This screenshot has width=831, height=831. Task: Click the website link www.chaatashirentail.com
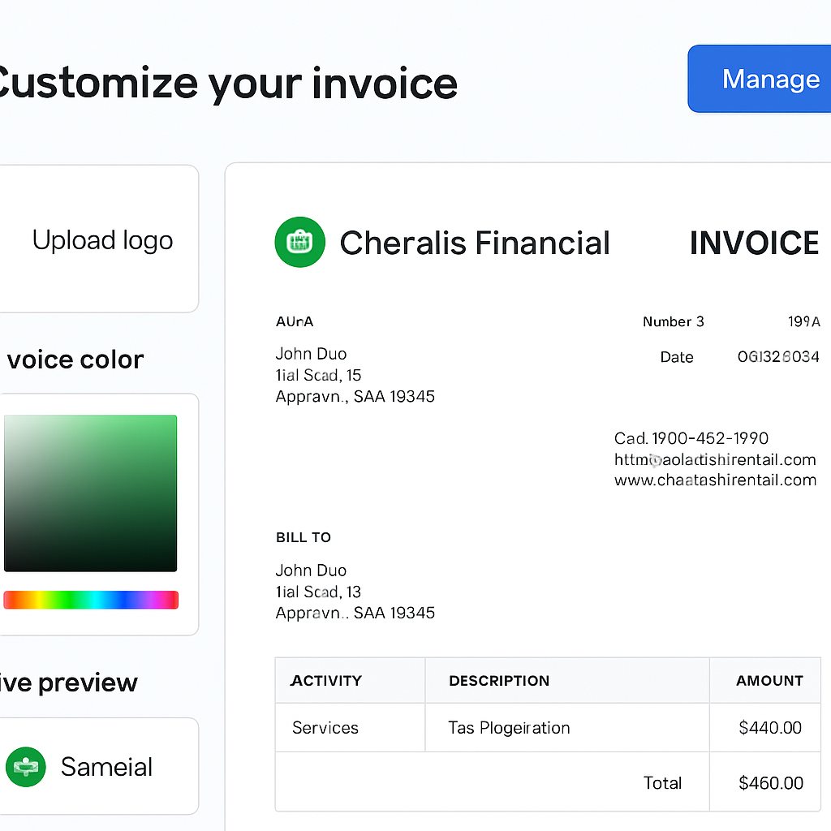pyautogui.click(x=715, y=480)
